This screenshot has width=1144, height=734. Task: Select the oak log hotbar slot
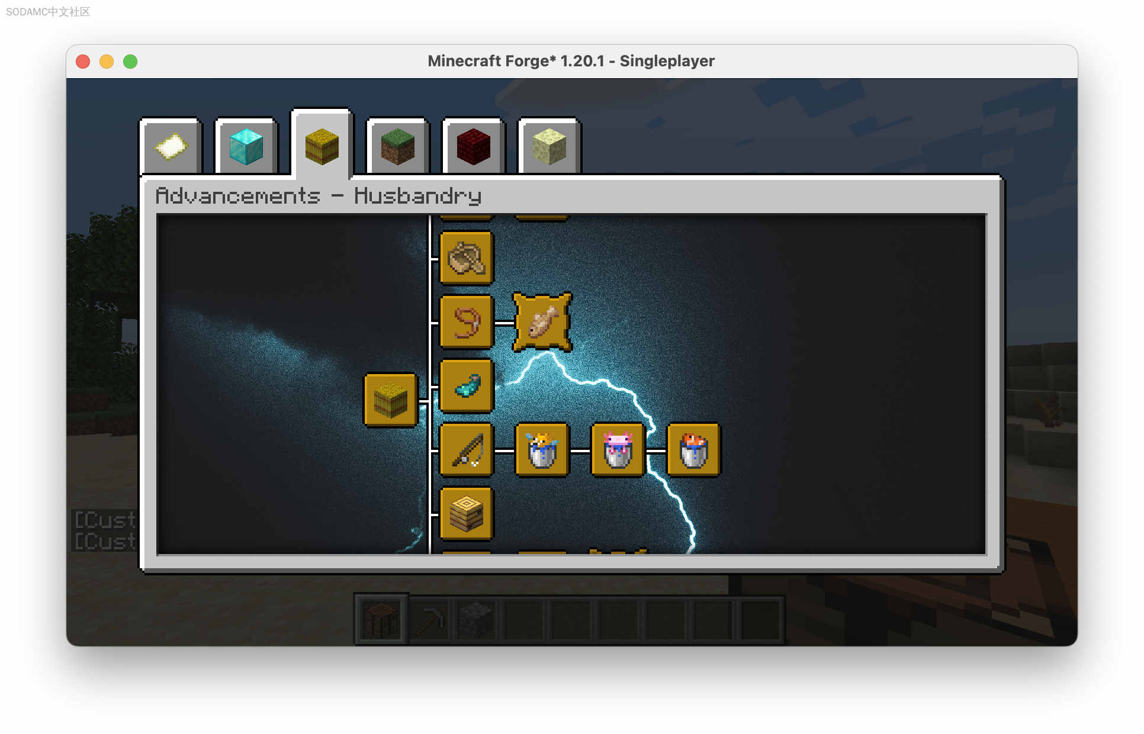(381, 619)
